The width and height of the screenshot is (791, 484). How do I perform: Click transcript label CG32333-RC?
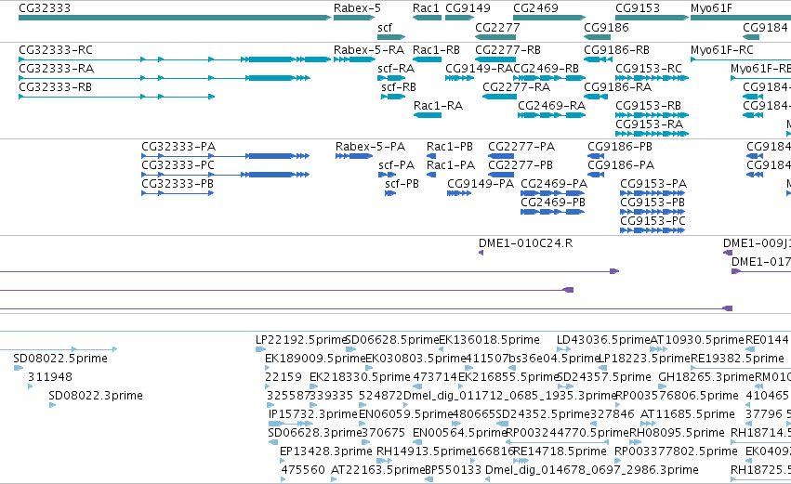tap(56, 50)
